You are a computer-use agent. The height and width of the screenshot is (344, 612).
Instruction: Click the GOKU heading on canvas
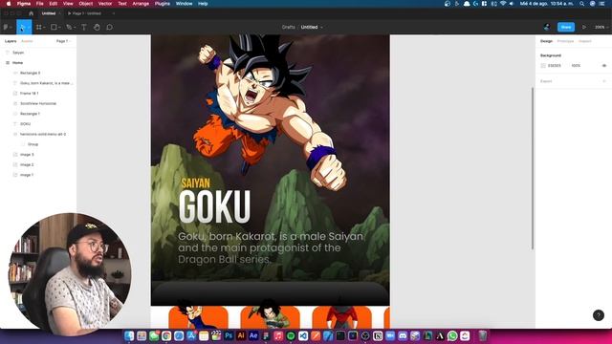click(x=214, y=206)
